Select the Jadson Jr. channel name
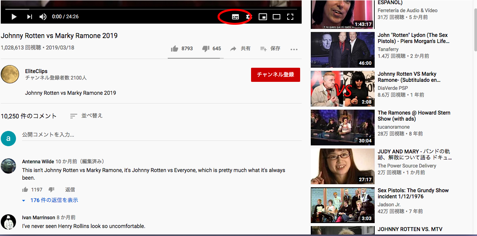 [389, 204]
